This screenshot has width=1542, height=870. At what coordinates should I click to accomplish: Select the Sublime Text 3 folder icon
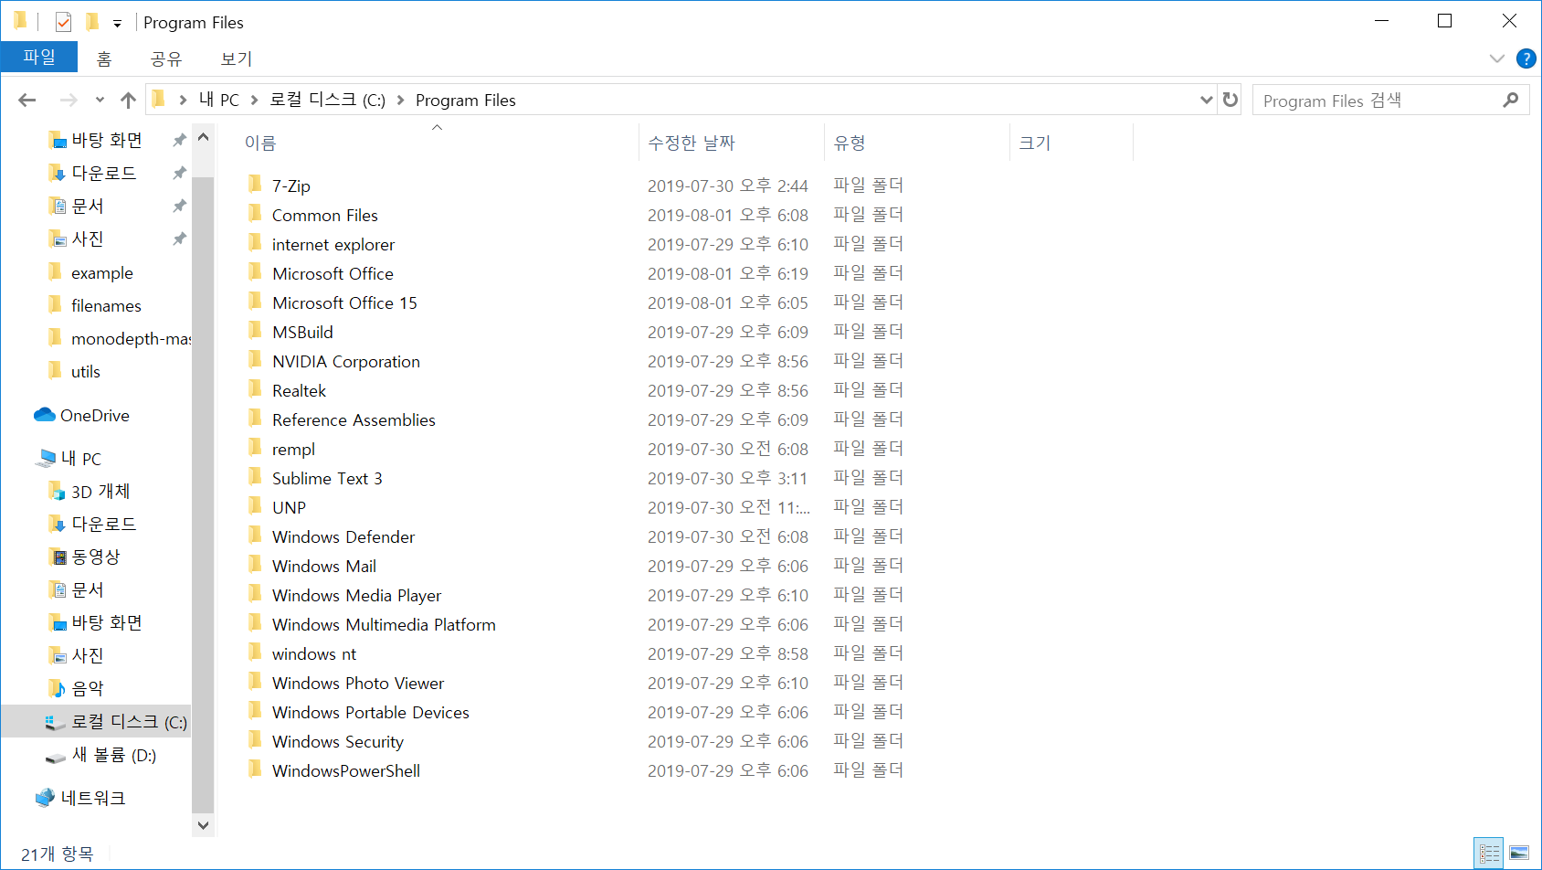pyautogui.click(x=255, y=477)
